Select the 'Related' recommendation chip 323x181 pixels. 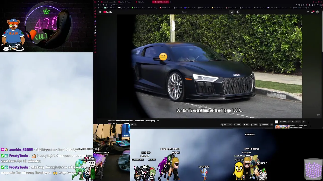(x=291, y=122)
